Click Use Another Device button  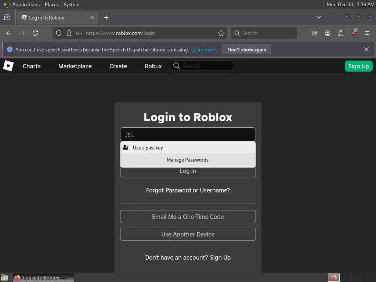(188, 234)
